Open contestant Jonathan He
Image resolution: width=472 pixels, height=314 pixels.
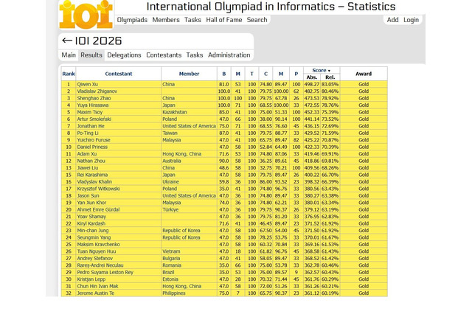point(91,126)
